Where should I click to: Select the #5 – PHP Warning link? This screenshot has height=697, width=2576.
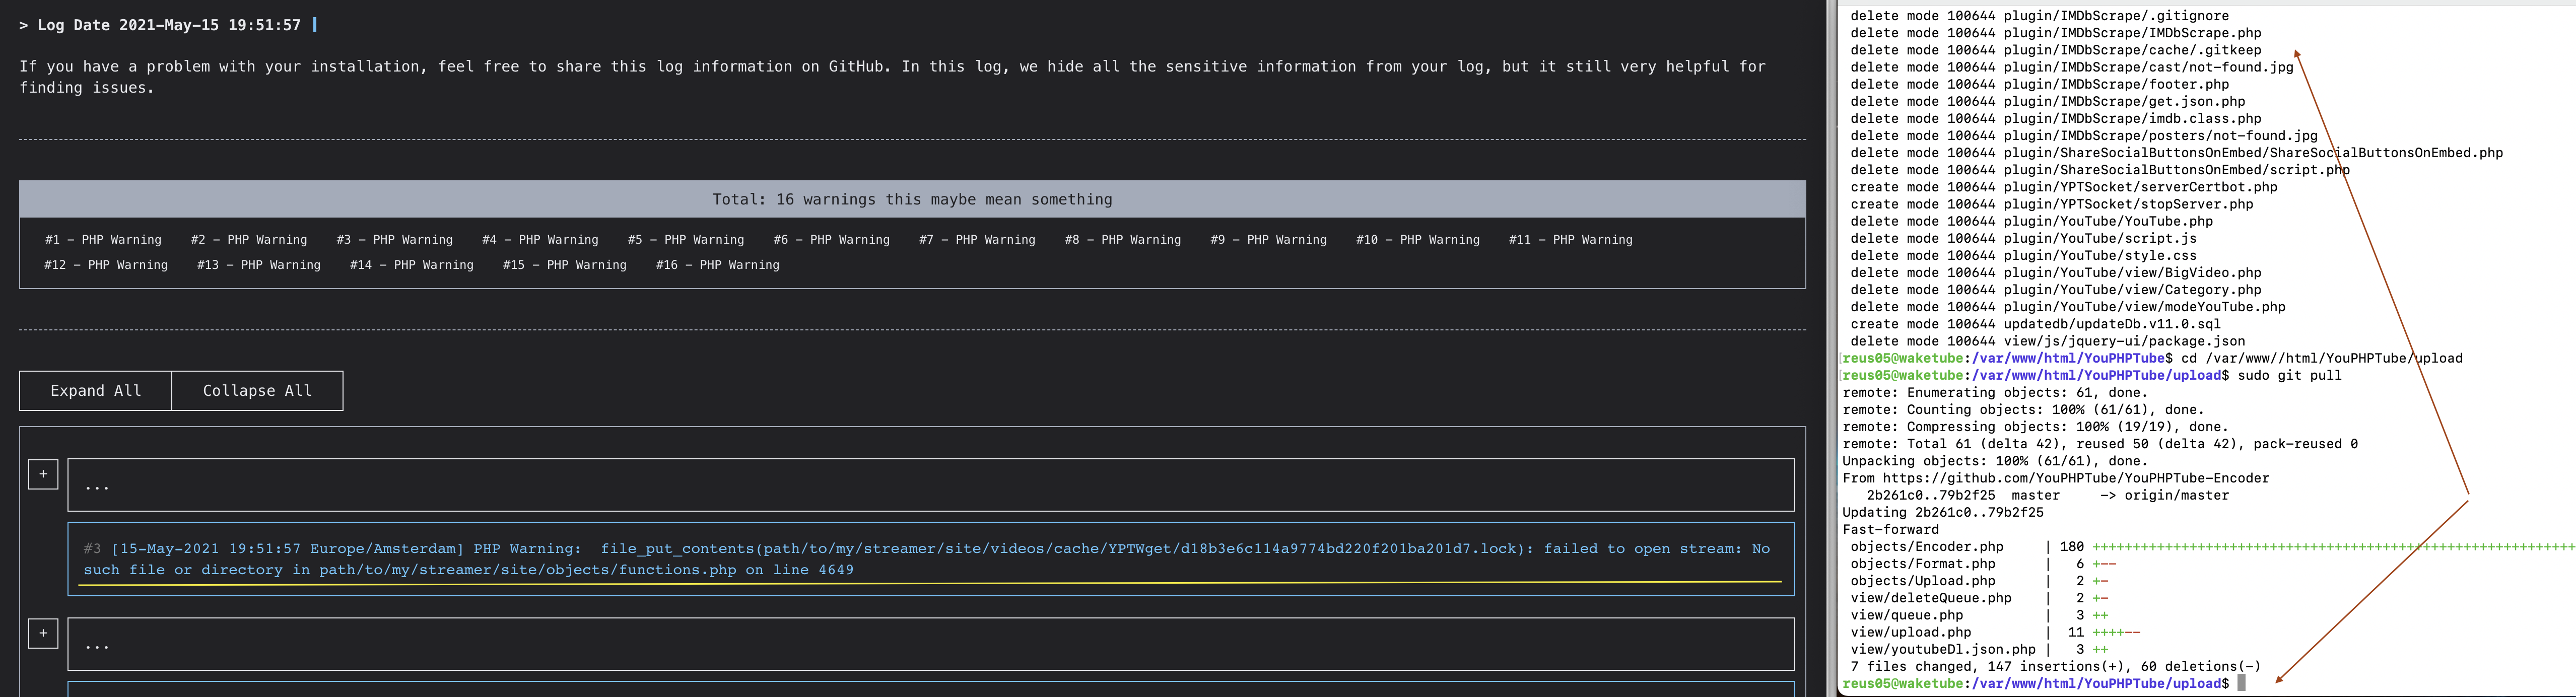tap(686, 240)
